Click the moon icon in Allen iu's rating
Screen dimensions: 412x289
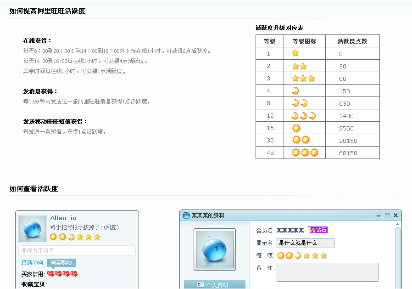[71, 237]
